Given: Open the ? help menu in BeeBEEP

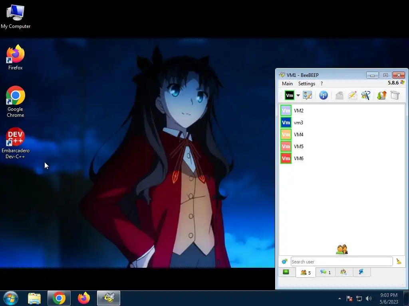Looking at the screenshot, I should [x=322, y=84].
